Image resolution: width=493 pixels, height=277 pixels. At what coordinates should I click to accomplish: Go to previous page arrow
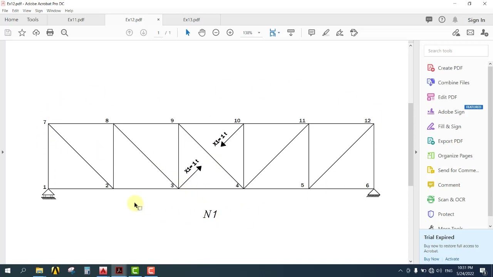click(129, 33)
